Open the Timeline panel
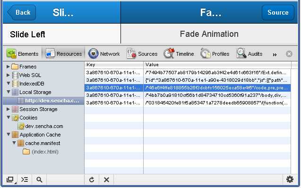The height and width of the screenshot is (188, 301). (179, 54)
